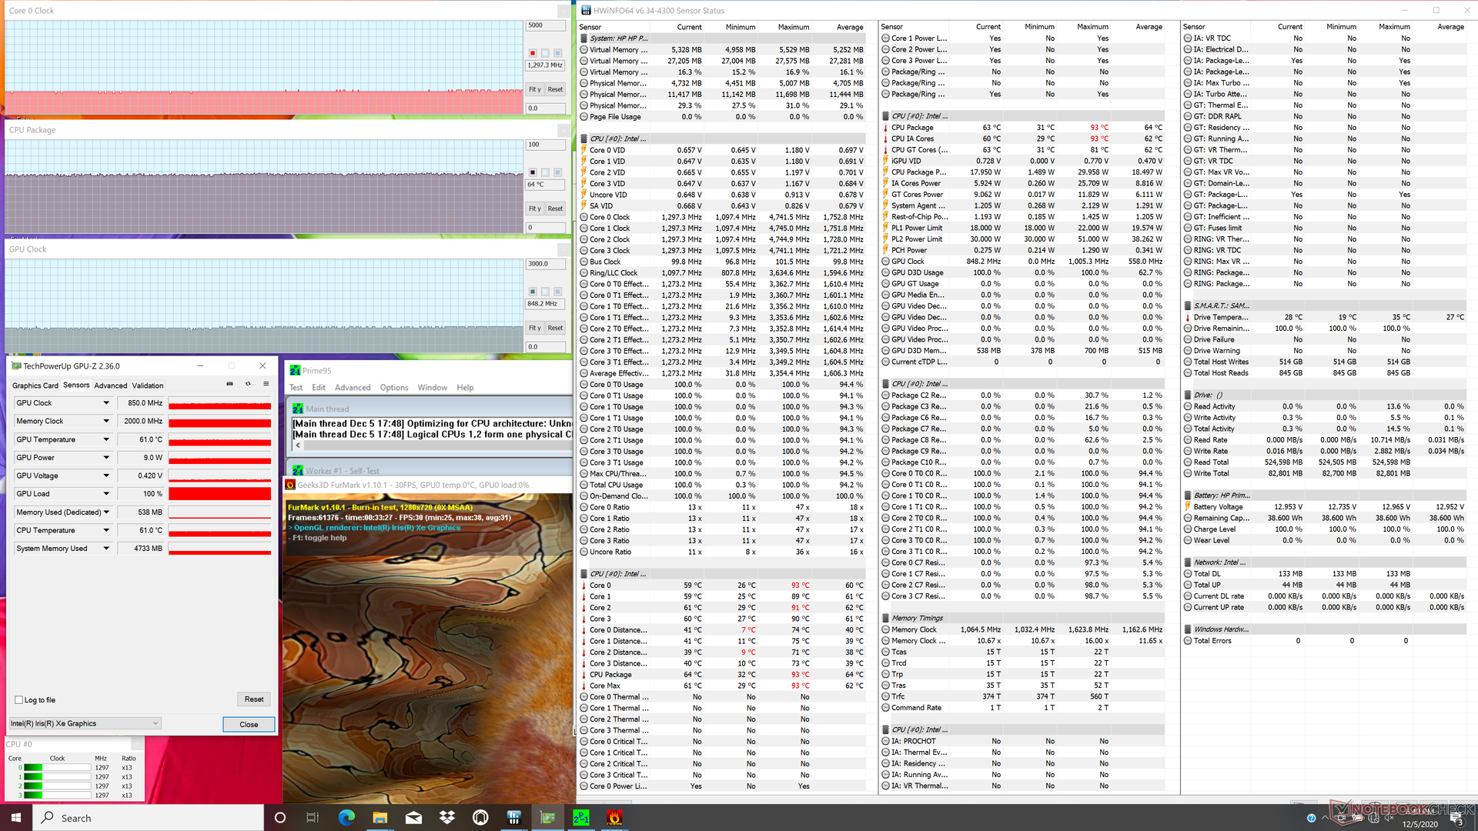1478x831 pixels.
Task: Expand GPU Temperature sensor dropdown
Action: click(106, 439)
